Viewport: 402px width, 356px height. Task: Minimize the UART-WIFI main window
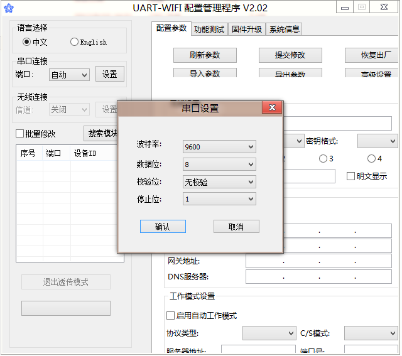(x=345, y=8)
